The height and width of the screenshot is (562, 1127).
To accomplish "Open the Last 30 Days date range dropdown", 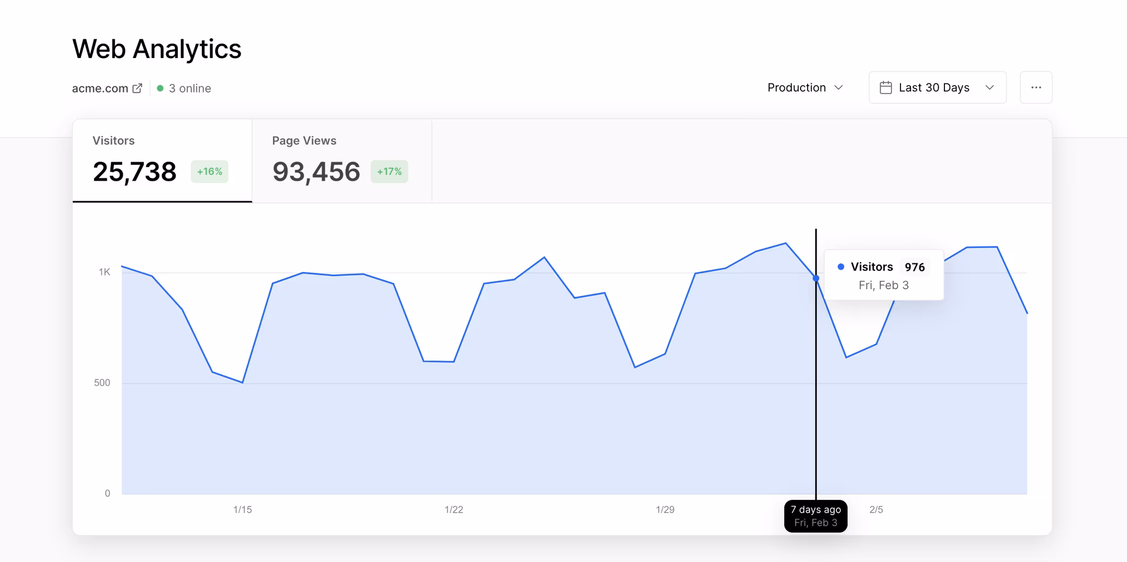I will pyautogui.click(x=937, y=87).
